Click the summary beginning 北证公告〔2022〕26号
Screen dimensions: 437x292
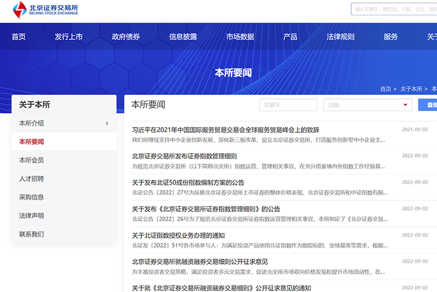tap(260, 219)
